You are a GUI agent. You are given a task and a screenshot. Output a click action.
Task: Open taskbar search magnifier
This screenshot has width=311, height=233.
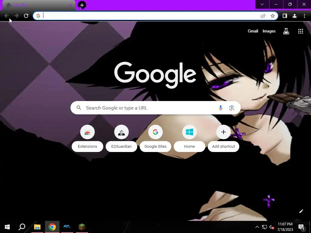pyautogui.click(x=22, y=227)
